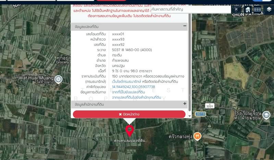The height and width of the screenshot is (160, 274).
Task: Click the Grocery store label on the map
Action: point(63,63)
